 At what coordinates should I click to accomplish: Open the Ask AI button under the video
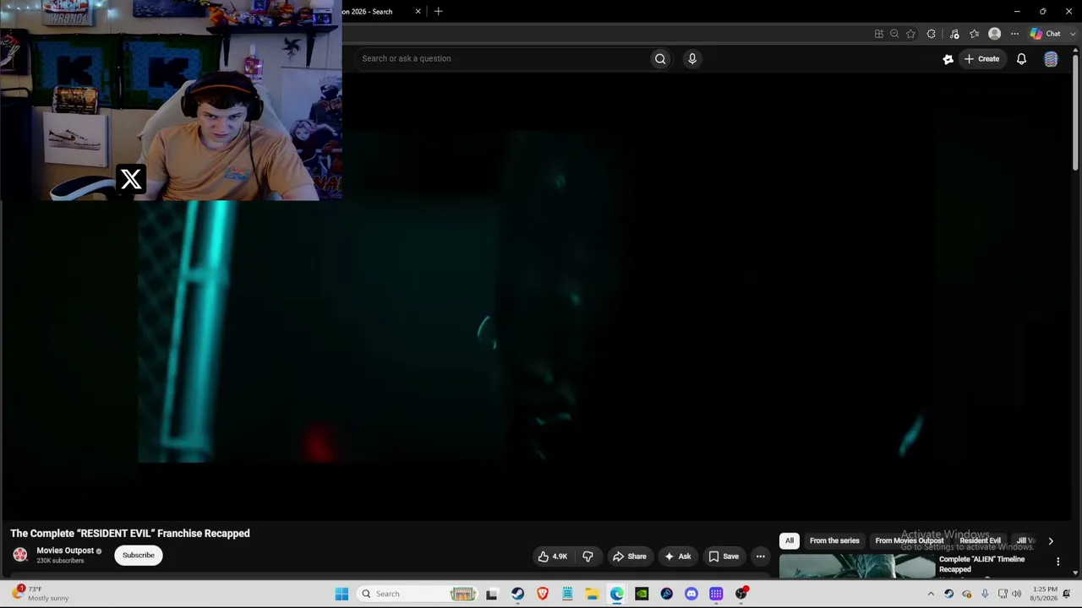(677, 556)
